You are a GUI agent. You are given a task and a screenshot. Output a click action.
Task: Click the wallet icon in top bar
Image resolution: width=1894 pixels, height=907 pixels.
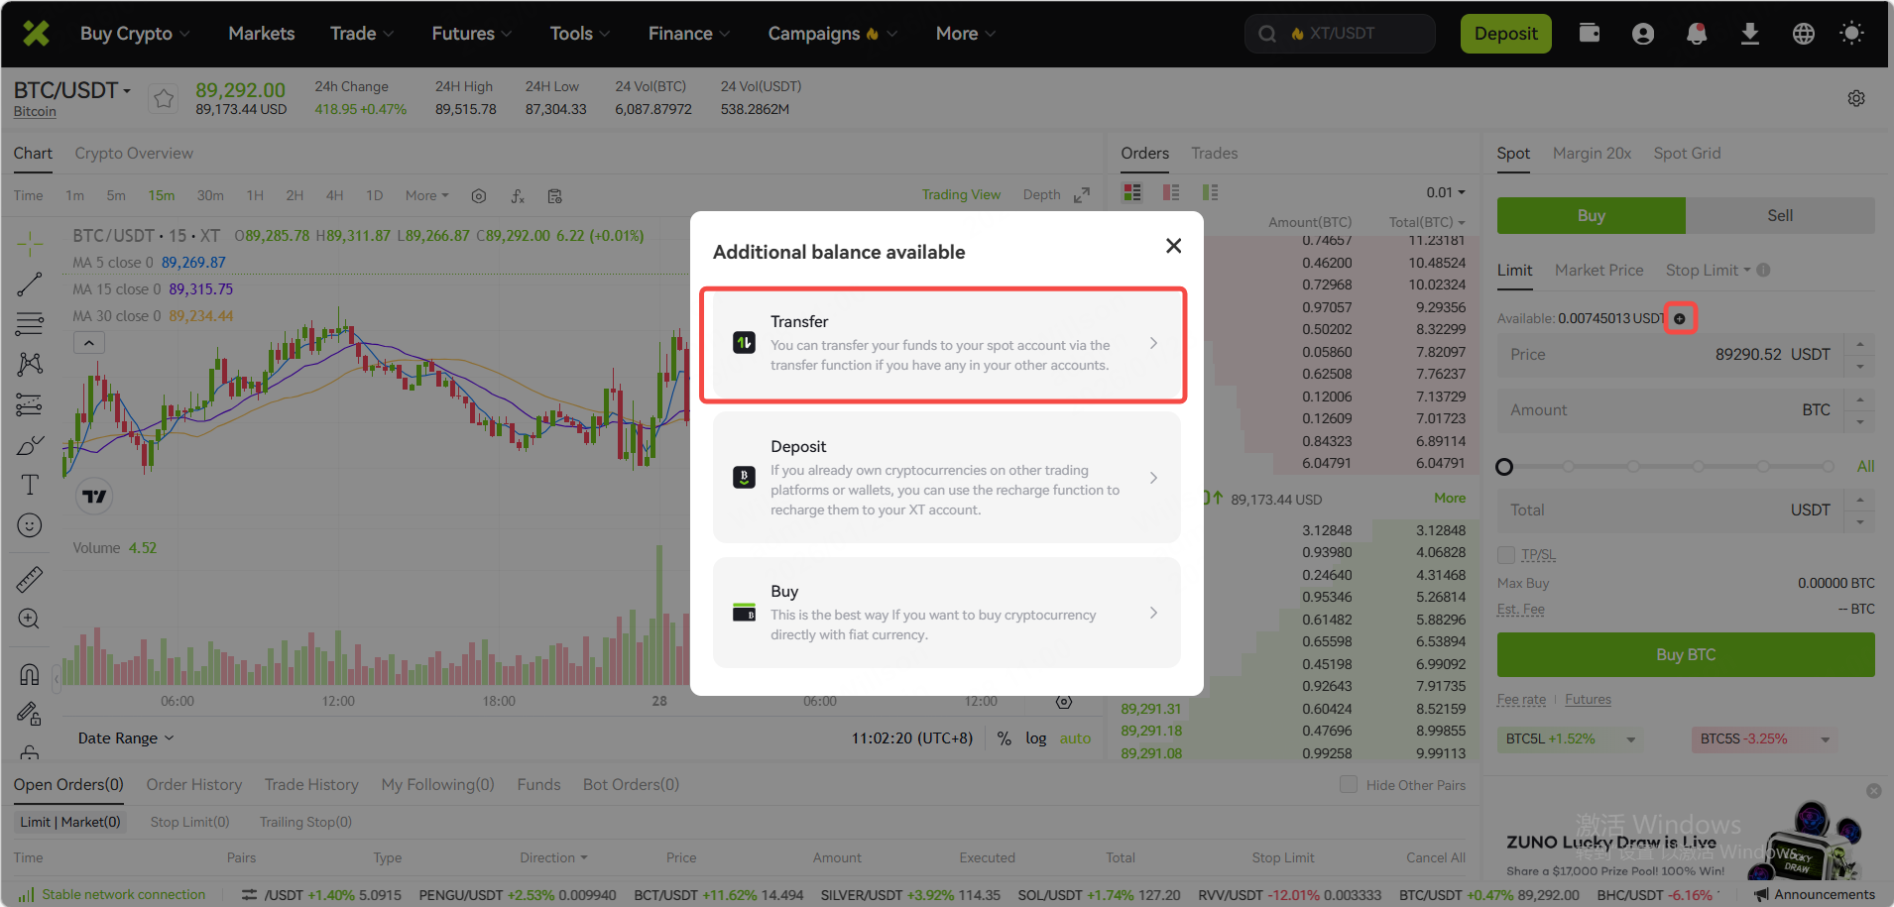1589,34
